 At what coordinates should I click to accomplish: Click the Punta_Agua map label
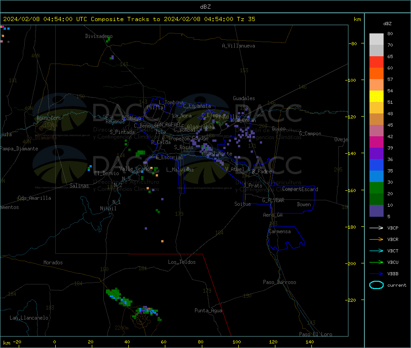pos(208,311)
